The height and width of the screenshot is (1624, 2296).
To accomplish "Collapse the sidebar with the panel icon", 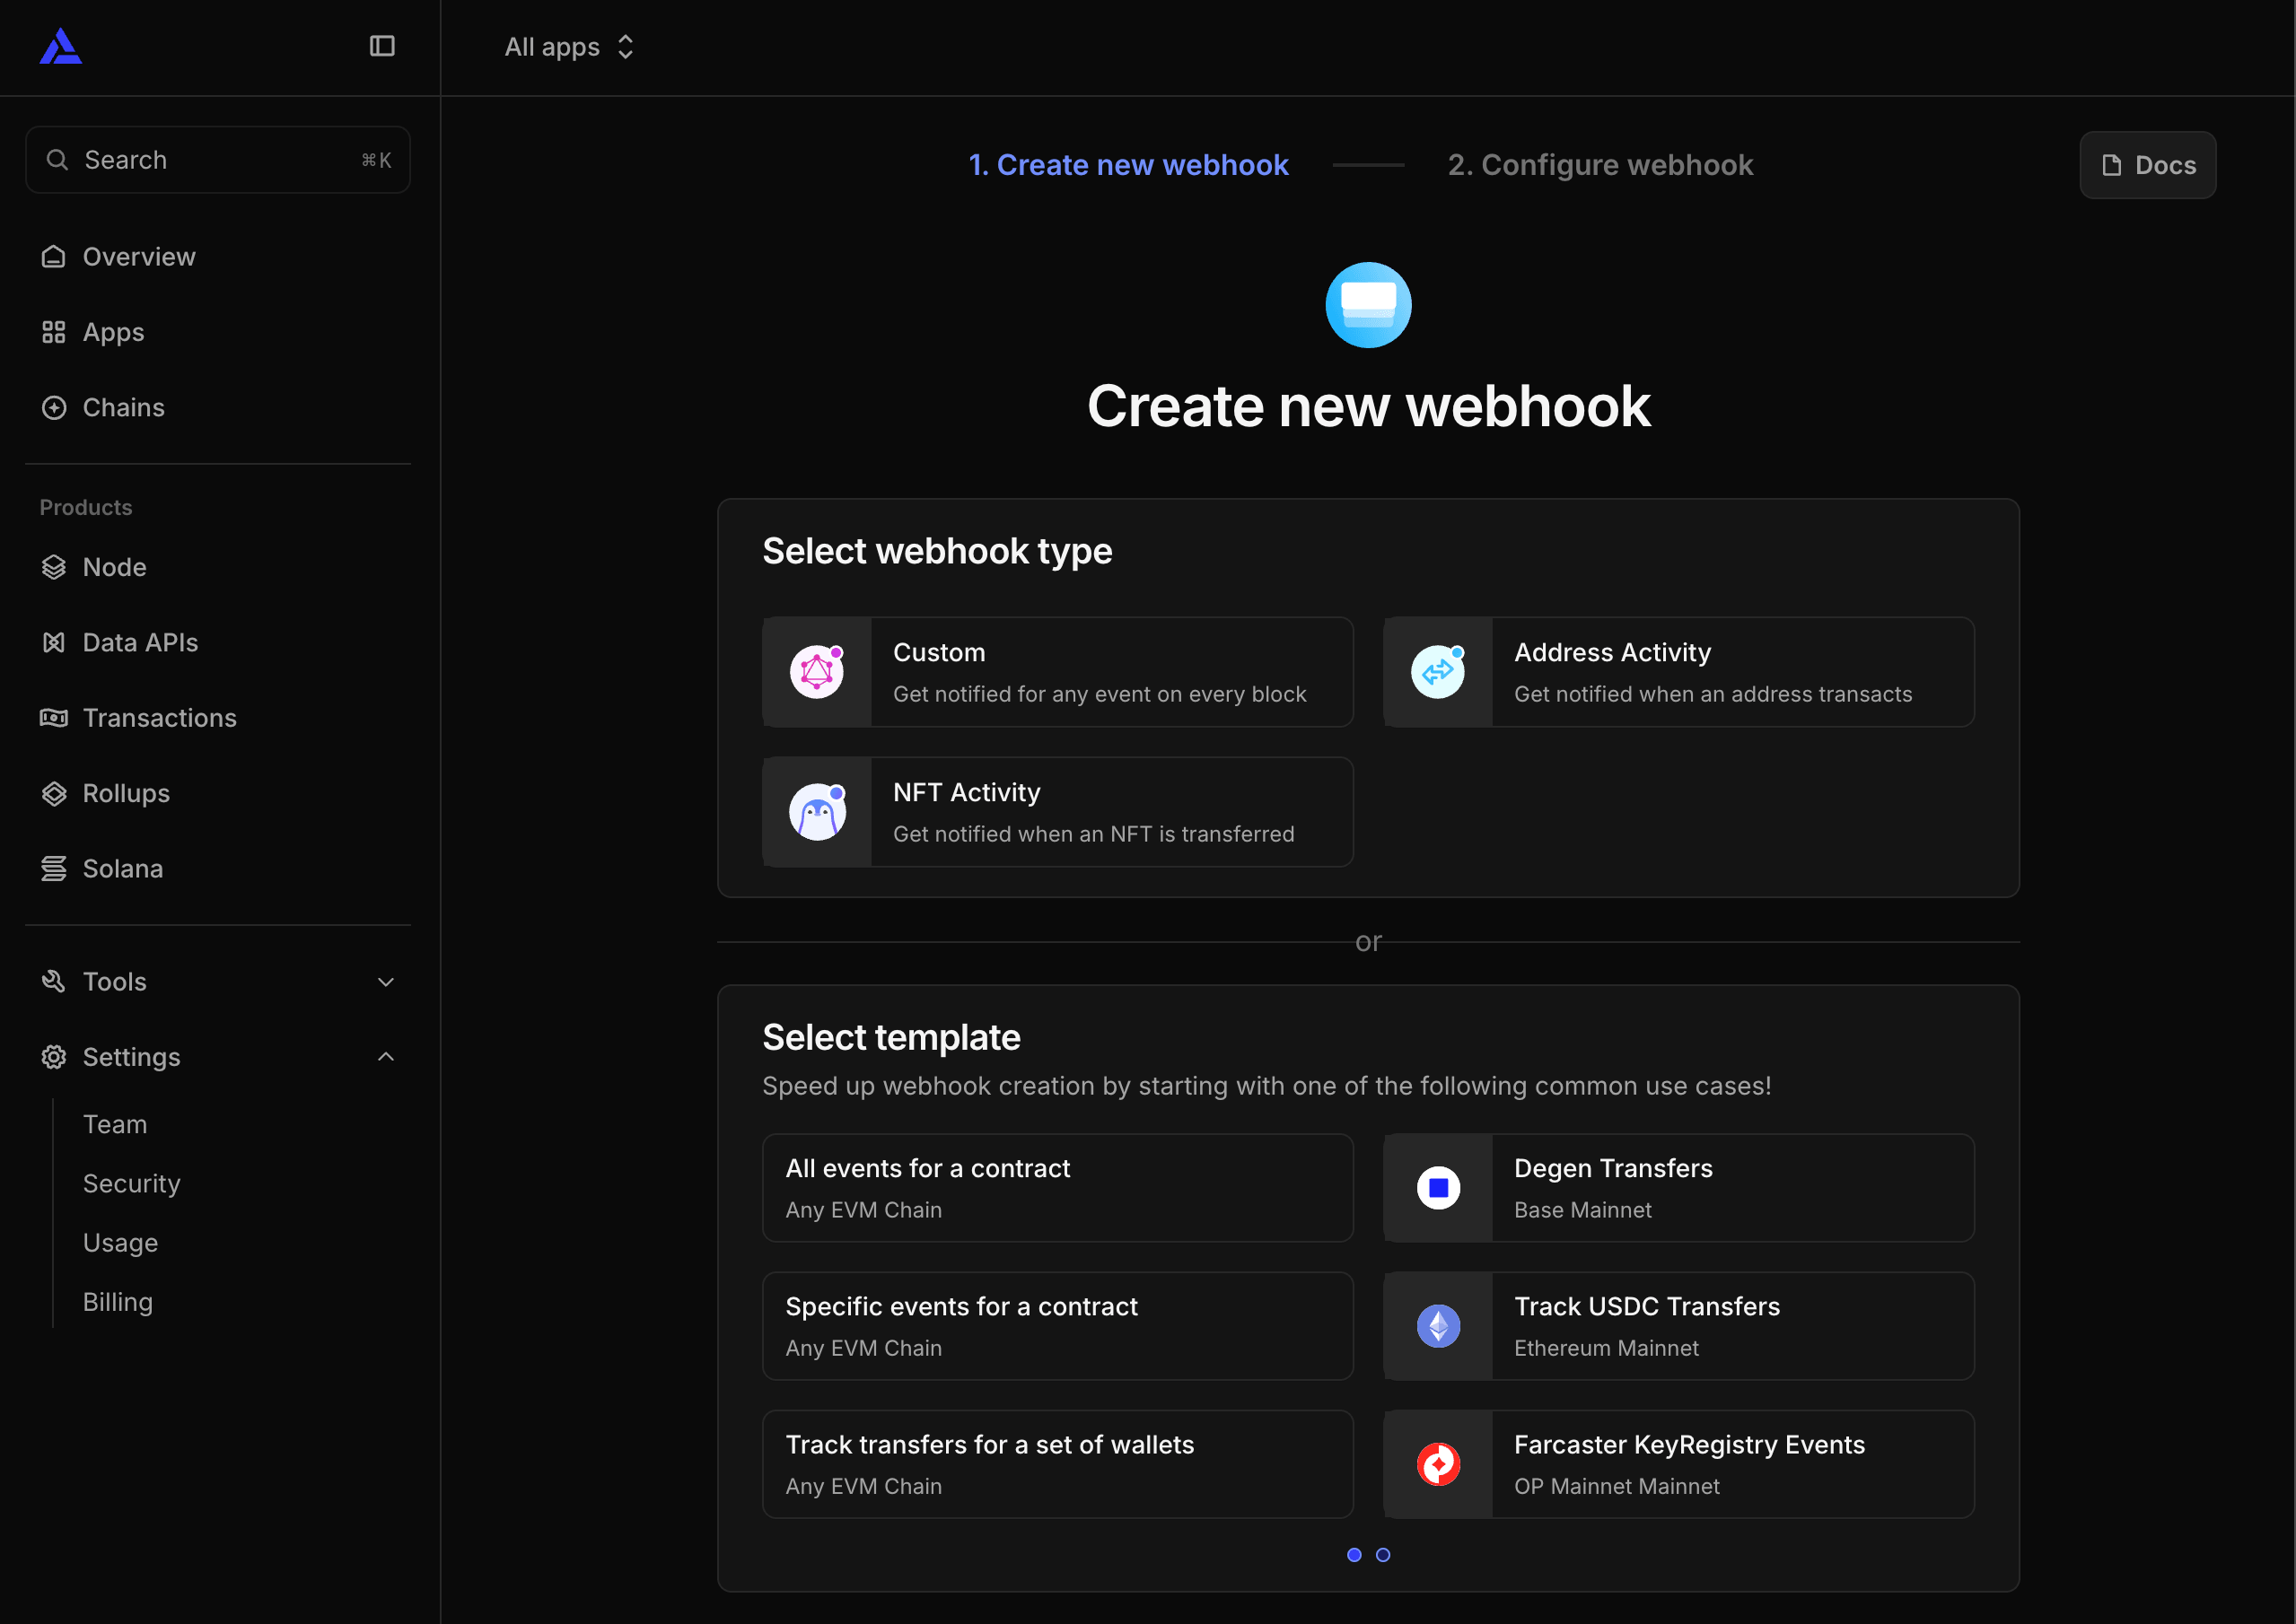I will pyautogui.click(x=382, y=46).
